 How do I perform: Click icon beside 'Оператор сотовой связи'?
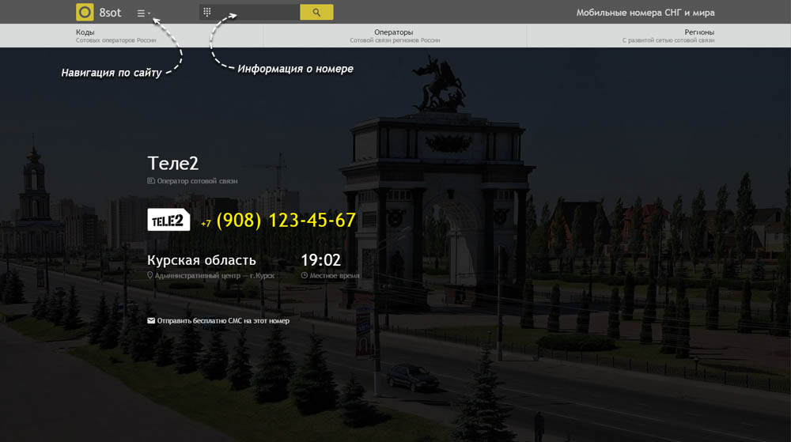(x=151, y=180)
